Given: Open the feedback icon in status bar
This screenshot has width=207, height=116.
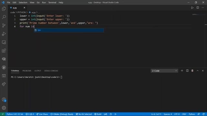Looking at the screenshot, I should (199, 114).
